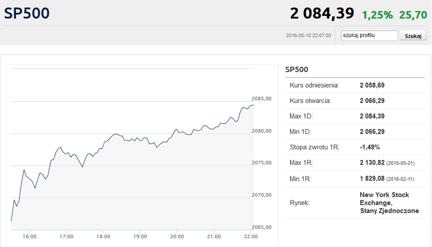Image resolution: width=432 pixels, height=247 pixels.
Task: Select the Min 1R value 1 829,08
Action: click(x=372, y=179)
